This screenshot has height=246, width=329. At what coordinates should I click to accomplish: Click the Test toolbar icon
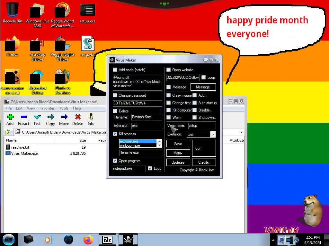coord(37,119)
